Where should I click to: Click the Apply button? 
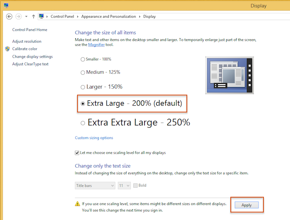coord(247,205)
